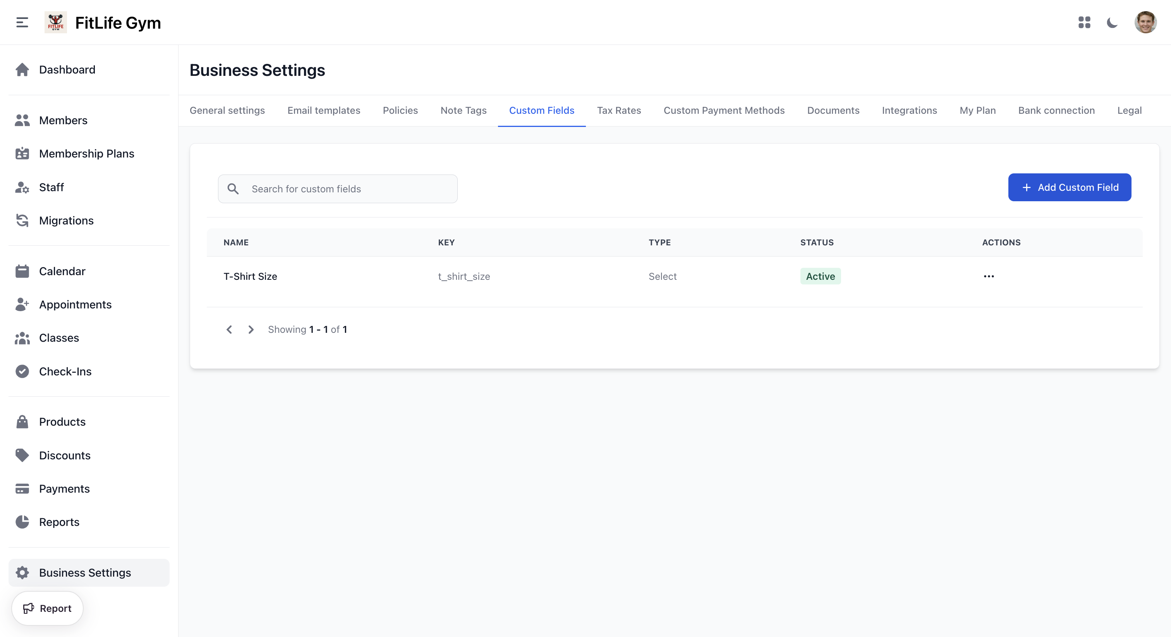Open the T-Shirt Size actions menu
The height and width of the screenshot is (637, 1171).
[x=989, y=276]
